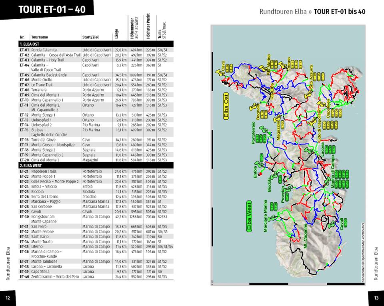The height and width of the screenshot is (306, 384).
Task: Select the "Zentralkamm – Serra del Pero" tour name
Action: point(55,277)
